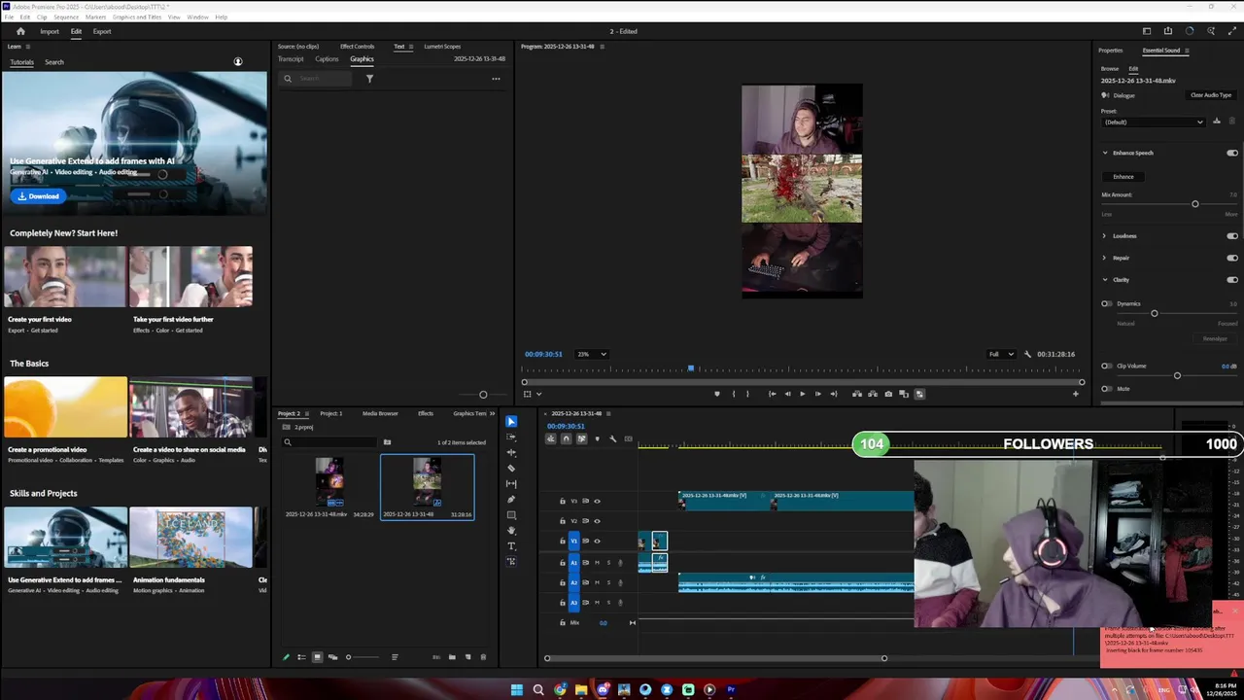Open Timeline Display Settings wrench
This screenshot has height=700, width=1244.
(612, 438)
